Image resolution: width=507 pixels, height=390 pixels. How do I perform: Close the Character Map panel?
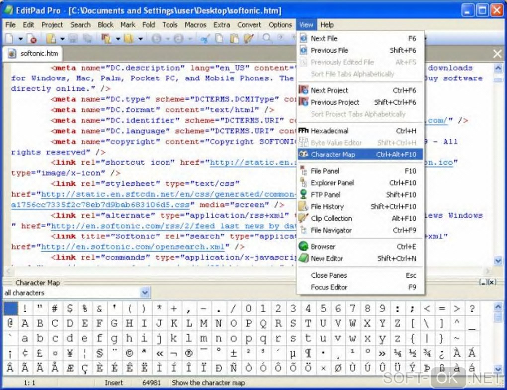pyautogui.click(x=492, y=282)
